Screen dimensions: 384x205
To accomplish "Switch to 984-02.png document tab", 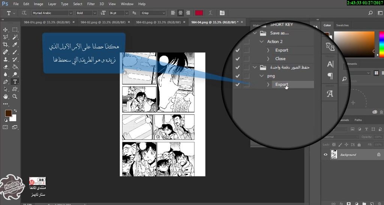I will pyautogui.click(x=103, y=22).
